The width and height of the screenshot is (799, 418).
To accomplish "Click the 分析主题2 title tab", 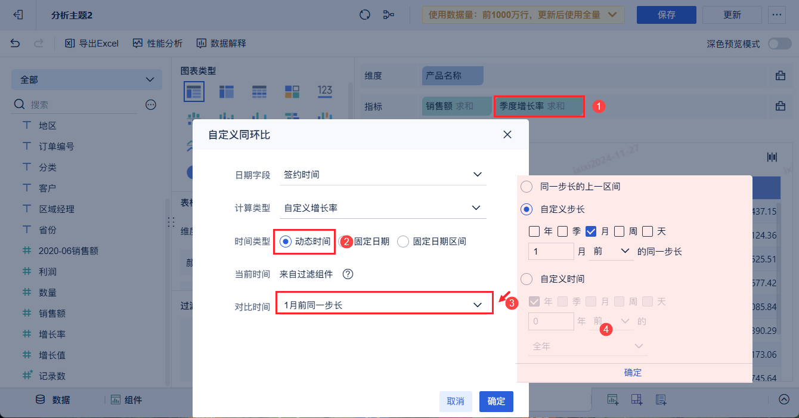I will pyautogui.click(x=72, y=15).
